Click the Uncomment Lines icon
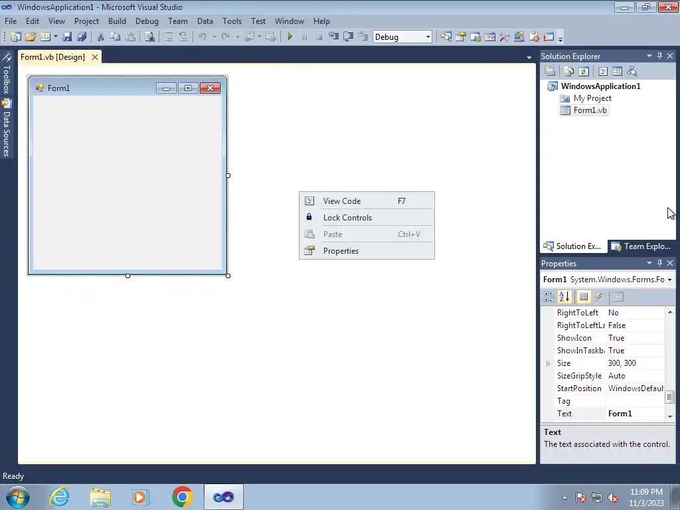Image resolution: width=680 pixels, height=510 pixels. click(x=183, y=37)
